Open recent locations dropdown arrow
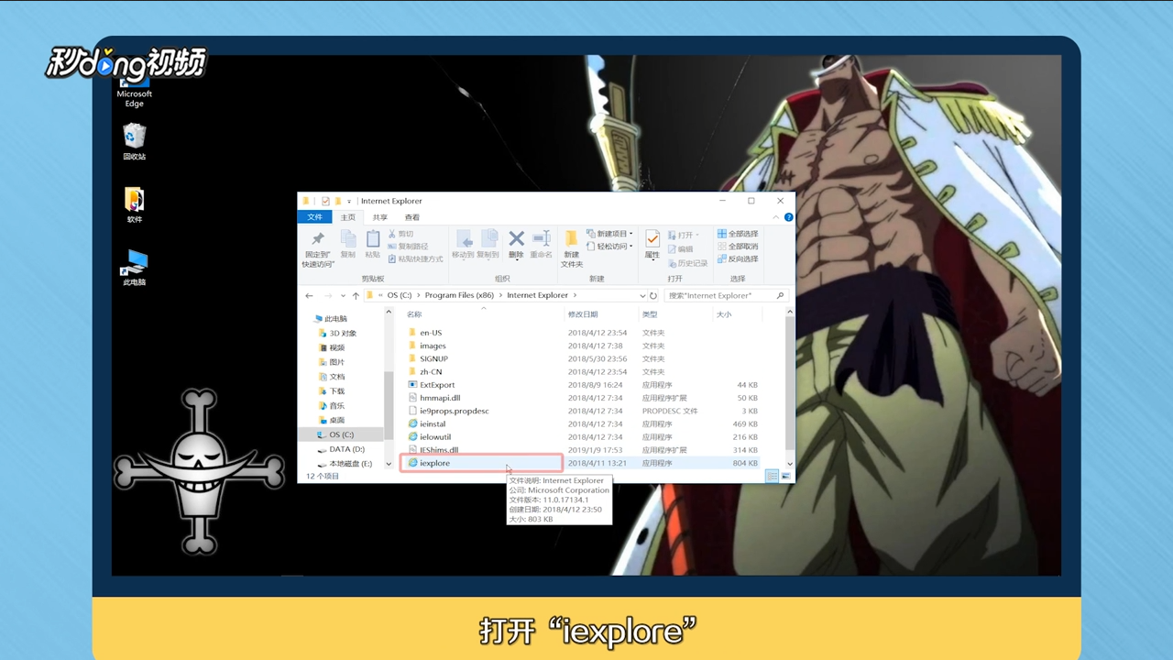 point(343,295)
